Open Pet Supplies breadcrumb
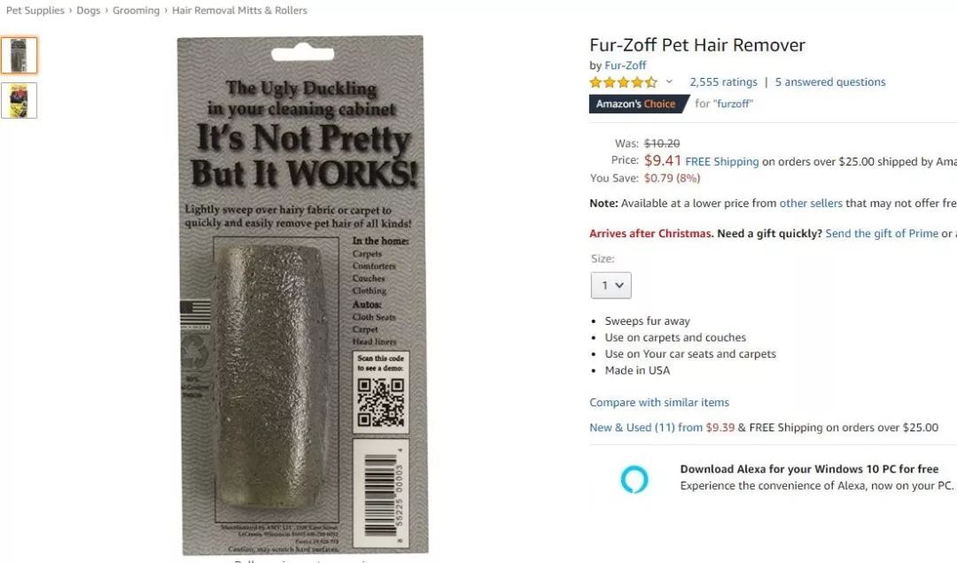 tap(35, 11)
